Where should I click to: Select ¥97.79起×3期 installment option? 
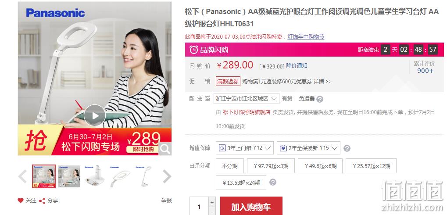tap(271, 166)
